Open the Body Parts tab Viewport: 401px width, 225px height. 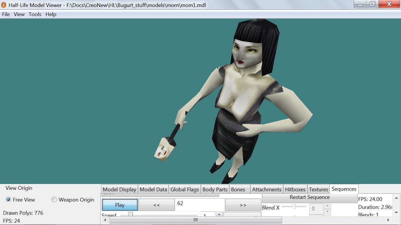215,190
